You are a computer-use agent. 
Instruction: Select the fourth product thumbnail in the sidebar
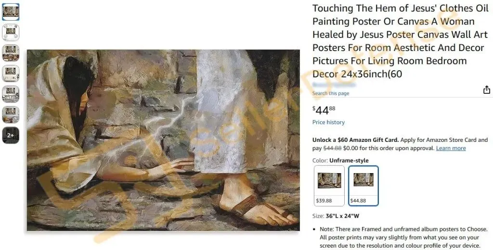(11, 74)
